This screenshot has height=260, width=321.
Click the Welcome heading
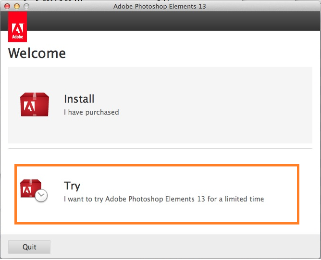click(x=37, y=53)
